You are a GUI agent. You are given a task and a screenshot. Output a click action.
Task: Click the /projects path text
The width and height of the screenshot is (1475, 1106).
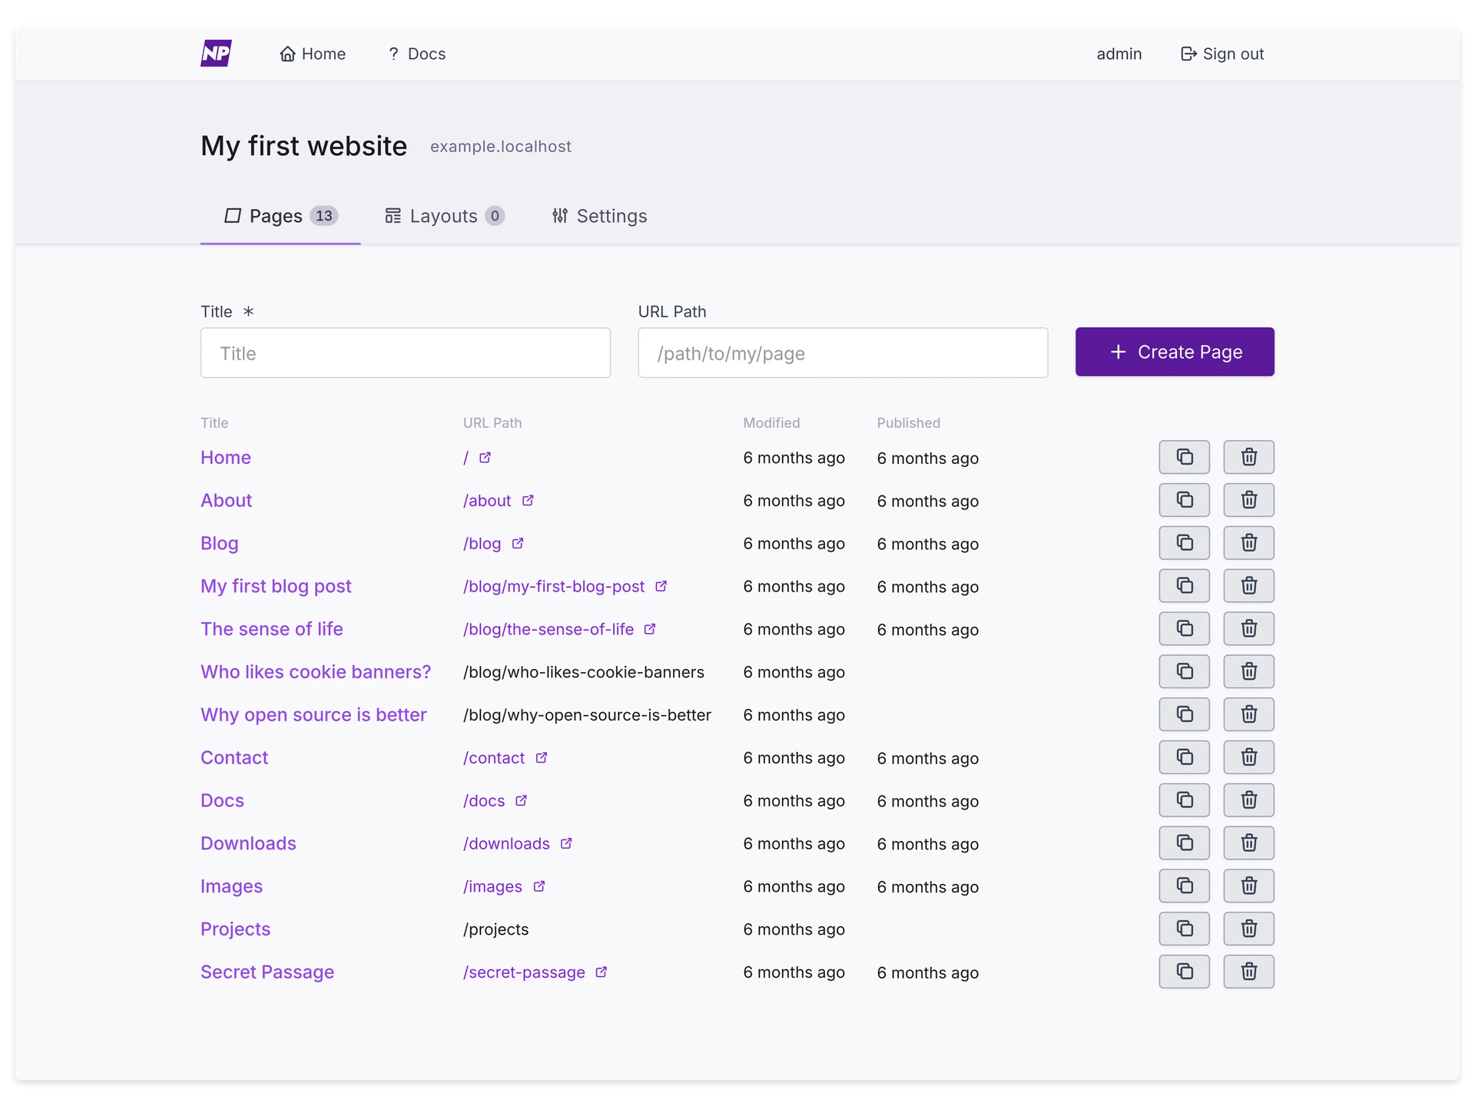point(496,929)
